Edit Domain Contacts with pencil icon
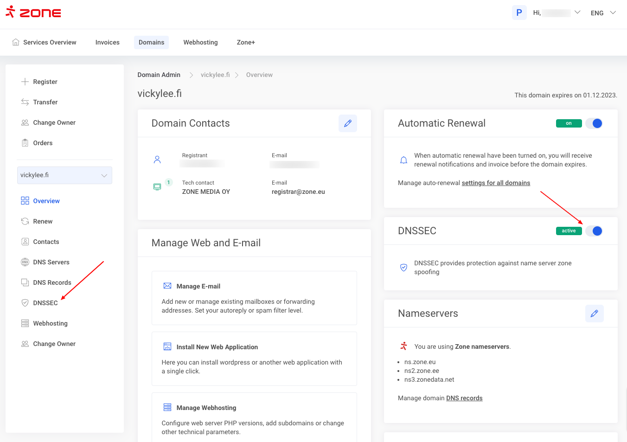Viewport: 627px width, 442px height. pos(347,123)
